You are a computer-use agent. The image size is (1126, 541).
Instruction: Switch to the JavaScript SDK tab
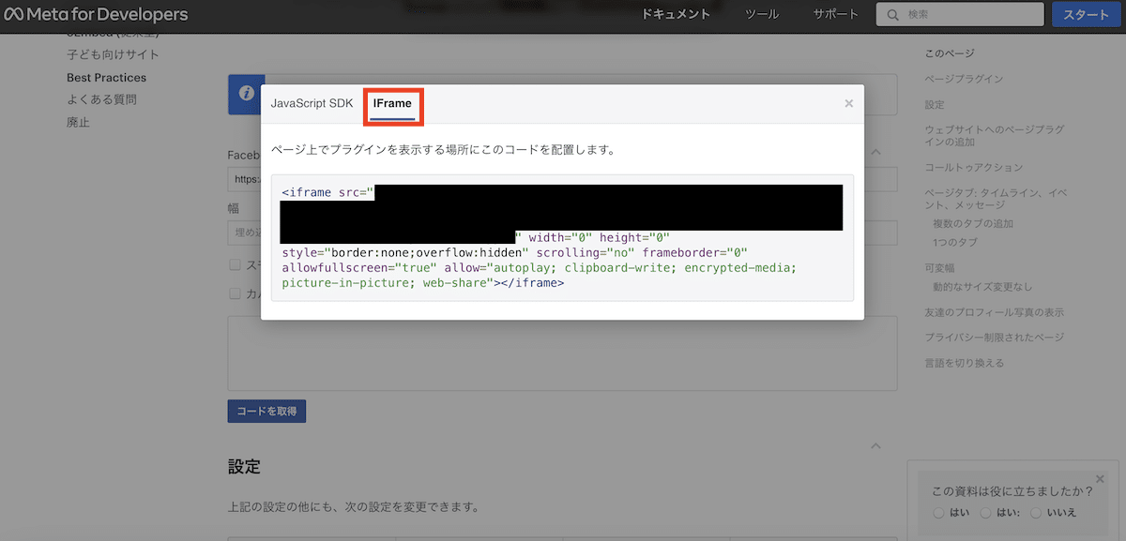click(312, 103)
